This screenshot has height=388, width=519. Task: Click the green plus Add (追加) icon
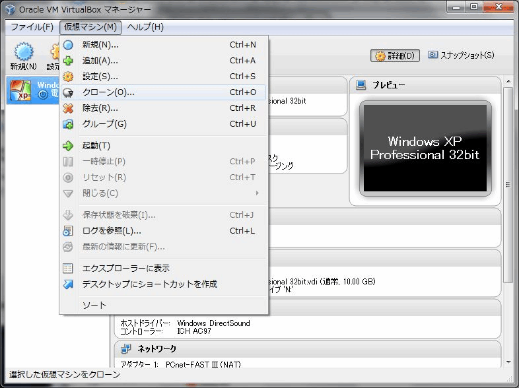tap(68, 61)
